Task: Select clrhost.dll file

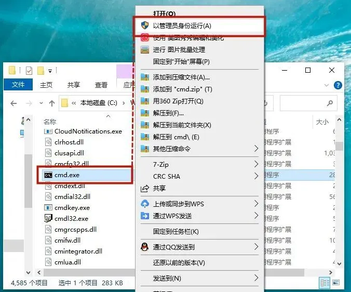Action: click(x=69, y=142)
